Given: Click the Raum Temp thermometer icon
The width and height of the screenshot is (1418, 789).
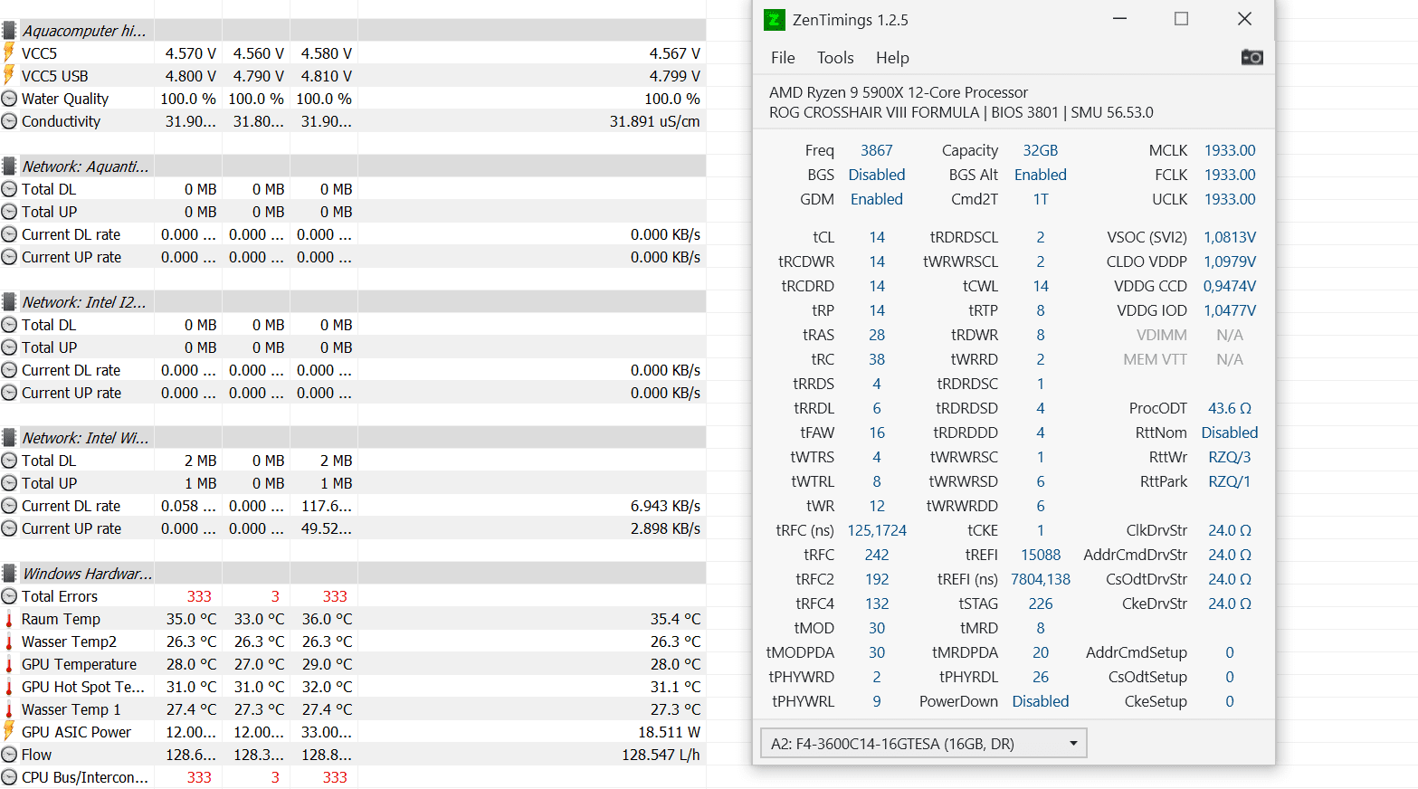Looking at the screenshot, I should pyautogui.click(x=9, y=619).
